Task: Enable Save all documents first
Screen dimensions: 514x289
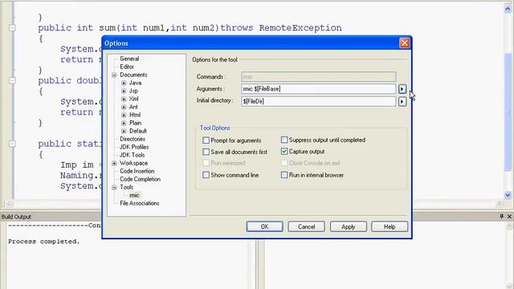Action: (x=206, y=152)
